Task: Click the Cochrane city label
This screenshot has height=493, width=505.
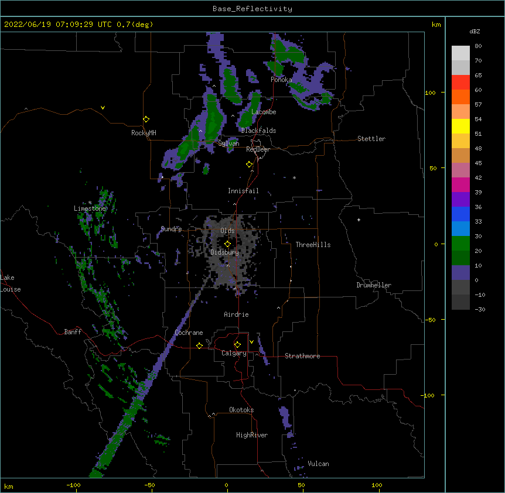Action: pos(189,333)
